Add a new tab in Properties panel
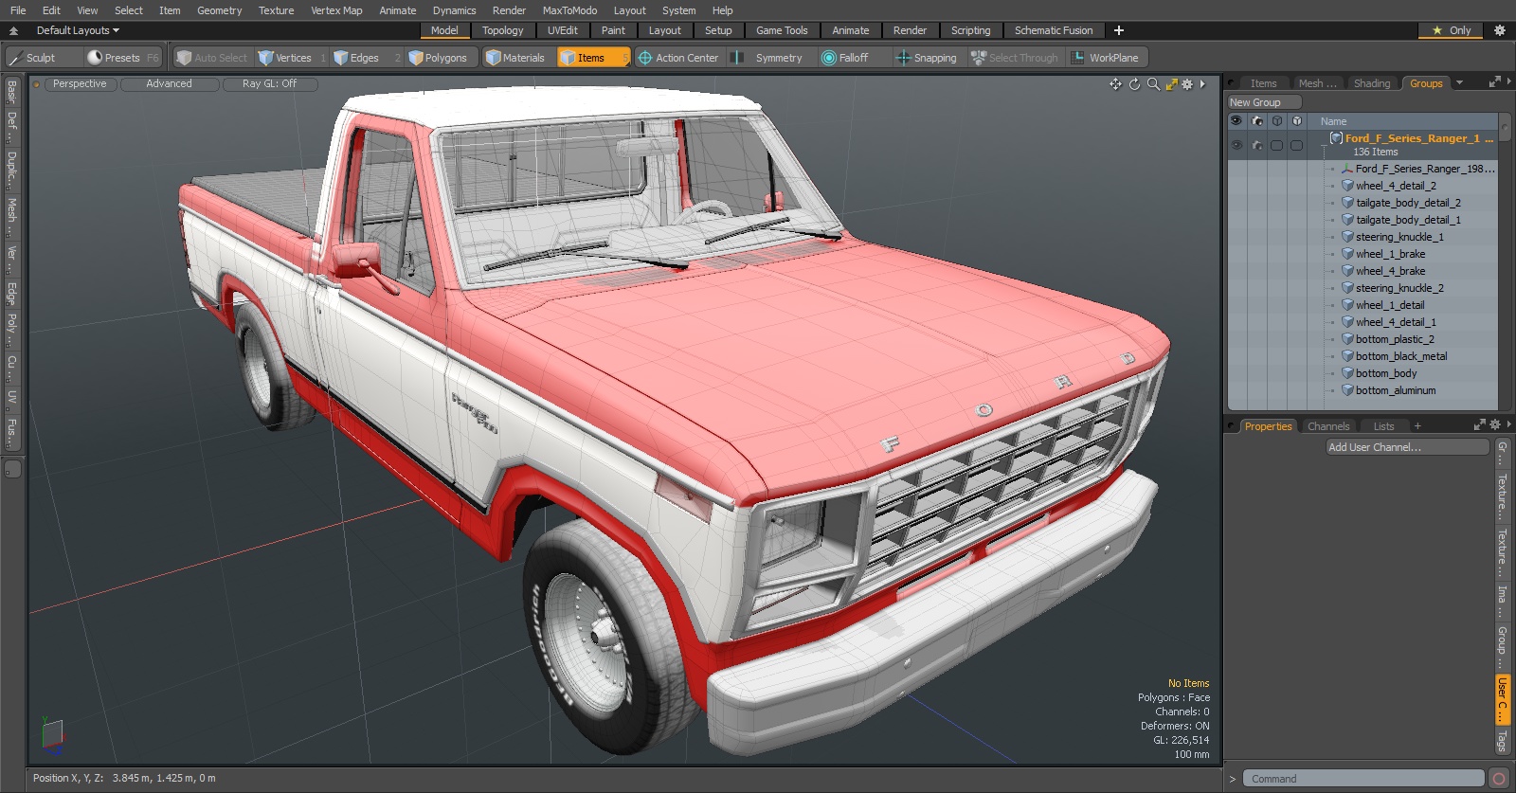 pos(1418,426)
